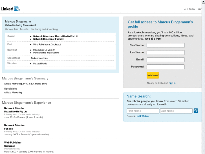
Task: Select Pennant Hills High School entry
Action: click(46, 53)
